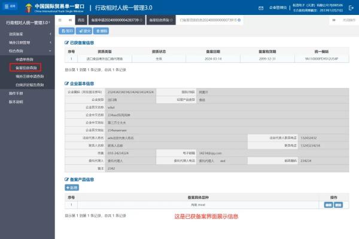This screenshot has width=359, height=239.
Task: Switch to the 首页 tab
Action: pyautogui.click(x=81, y=20)
